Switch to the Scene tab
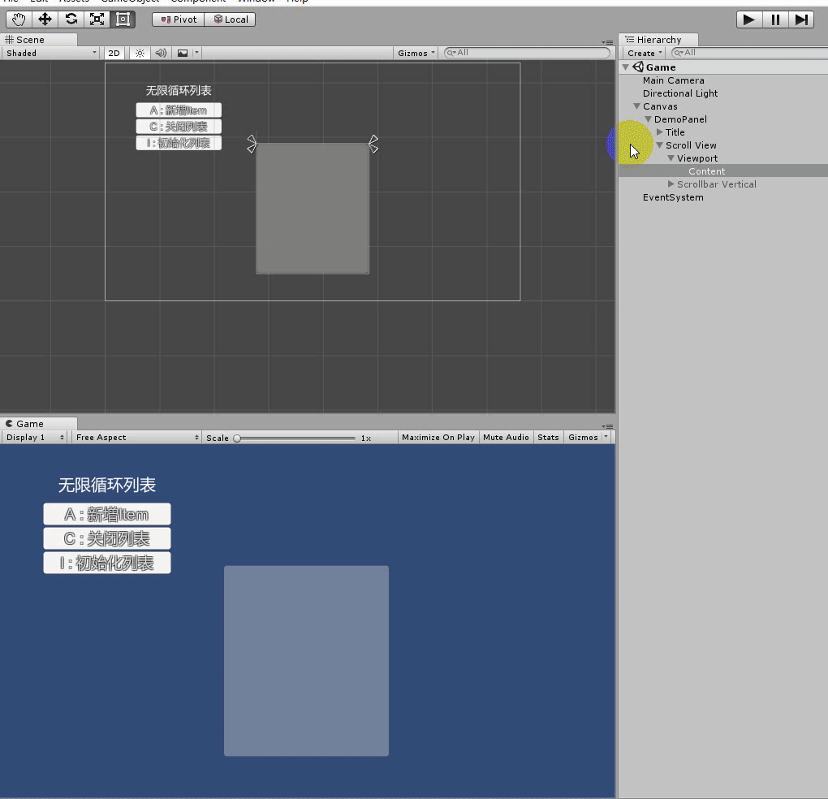Image resolution: width=828 pixels, height=799 pixels. [38, 40]
